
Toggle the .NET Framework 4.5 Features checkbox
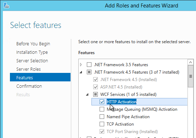89,72
